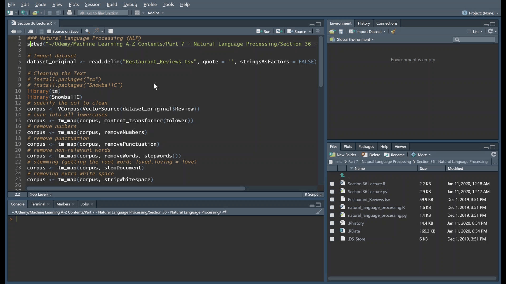Open Restaurant_Reviews.tsv file link
The image size is (506, 284).
pos(369,200)
